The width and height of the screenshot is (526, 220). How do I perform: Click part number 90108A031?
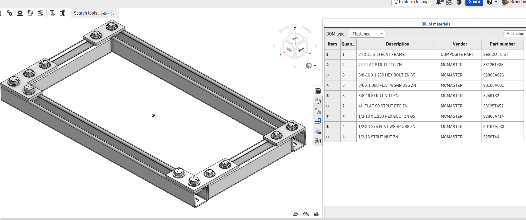pyautogui.click(x=502, y=85)
